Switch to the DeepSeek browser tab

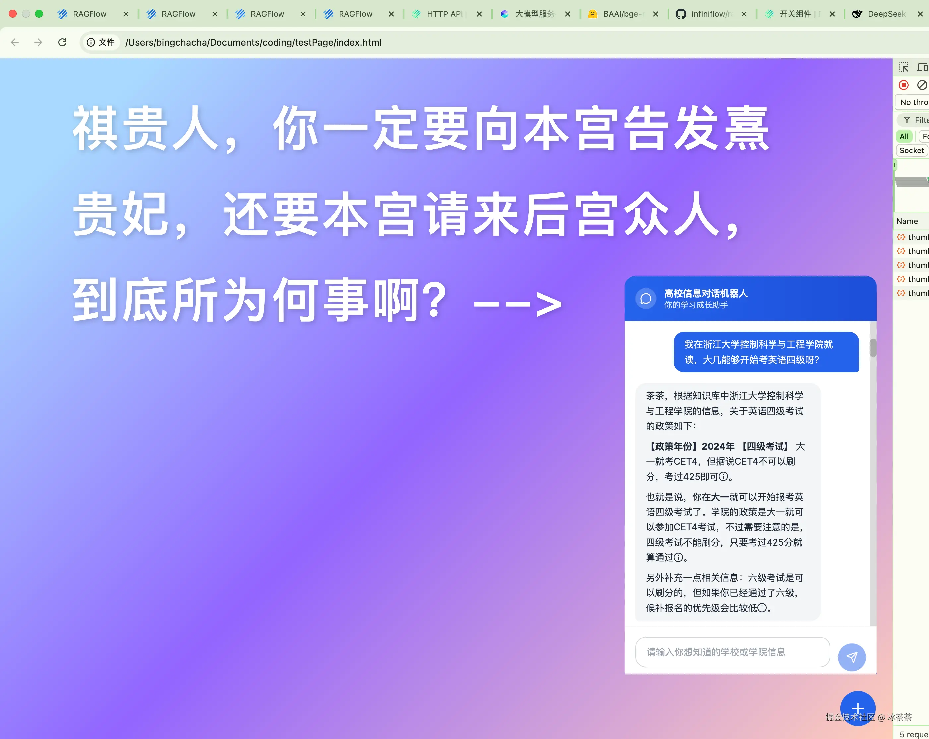pyautogui.click(x=886, y=14)
